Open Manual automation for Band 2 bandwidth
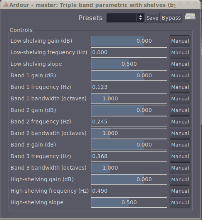 (180, 133)
